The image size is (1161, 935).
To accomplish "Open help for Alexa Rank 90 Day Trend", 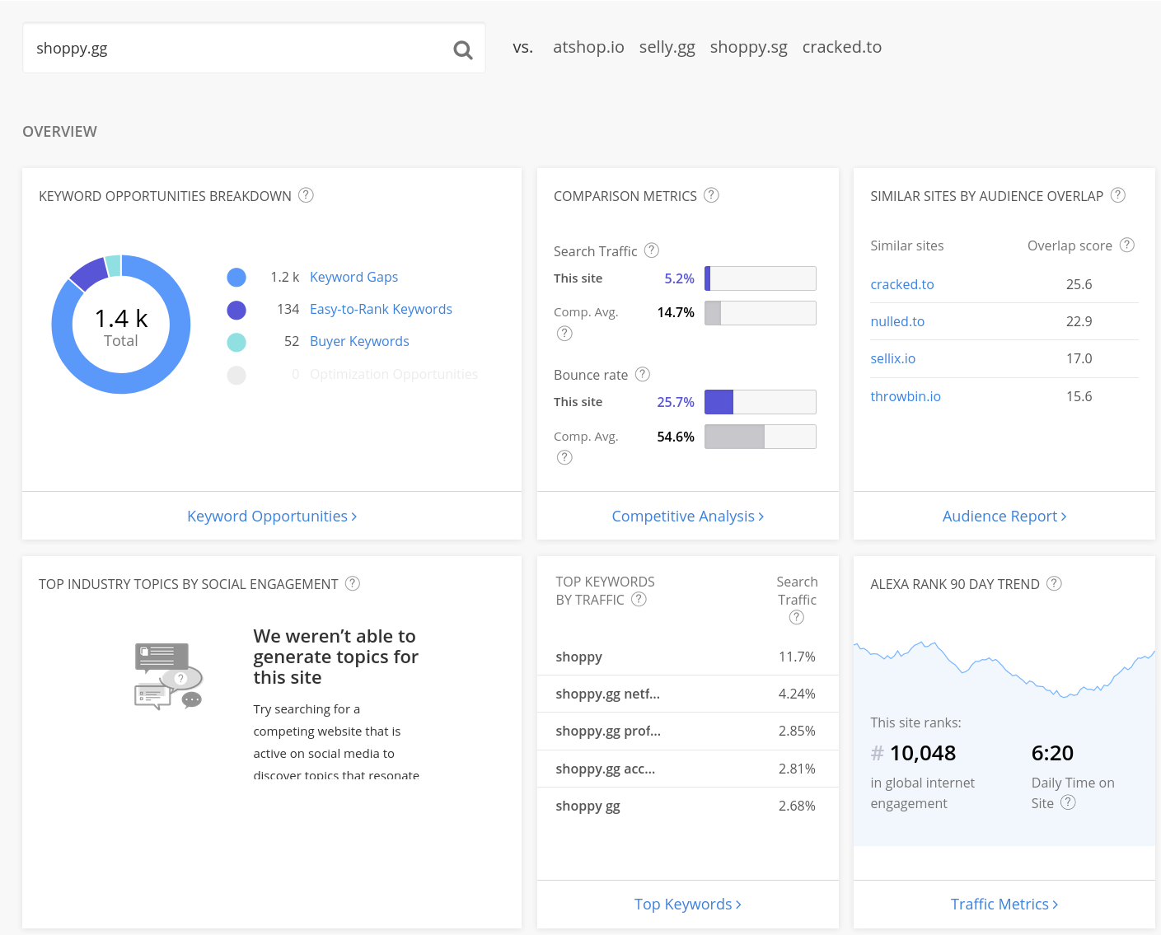I will 1054,583.
